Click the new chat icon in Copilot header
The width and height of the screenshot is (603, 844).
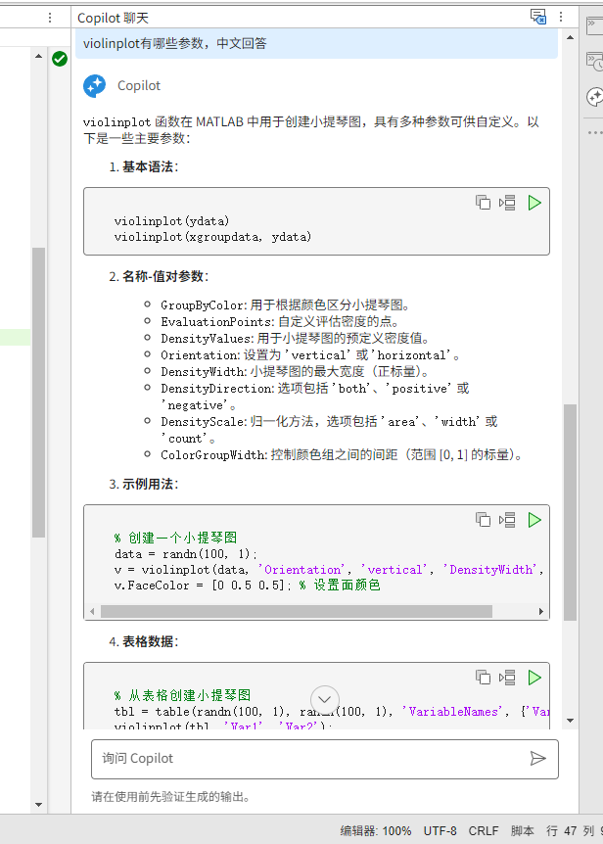point(538,17)
